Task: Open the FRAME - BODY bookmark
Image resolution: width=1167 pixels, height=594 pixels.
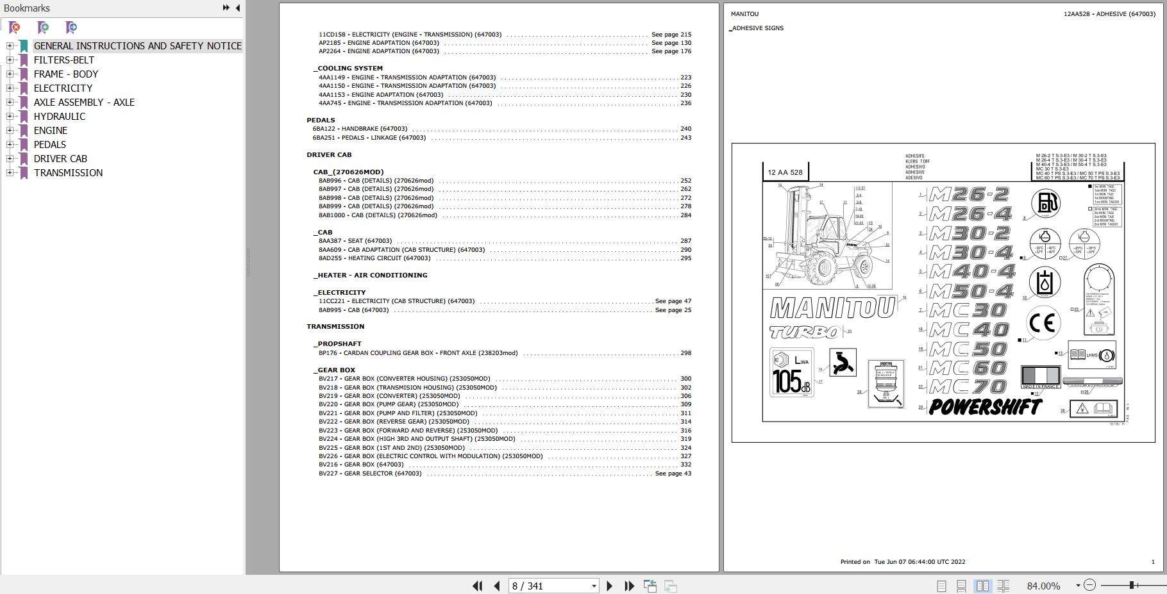Action: (x=66, y=74)
